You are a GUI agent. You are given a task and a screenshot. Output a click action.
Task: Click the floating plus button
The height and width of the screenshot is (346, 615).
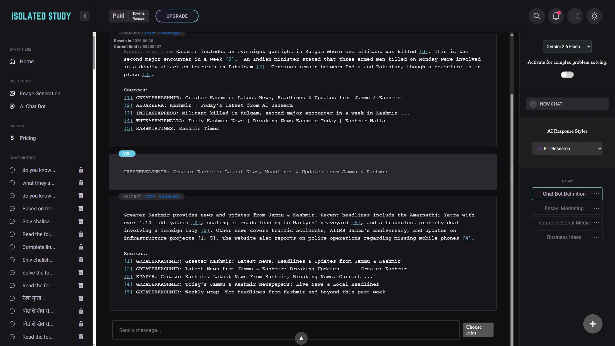593,324
